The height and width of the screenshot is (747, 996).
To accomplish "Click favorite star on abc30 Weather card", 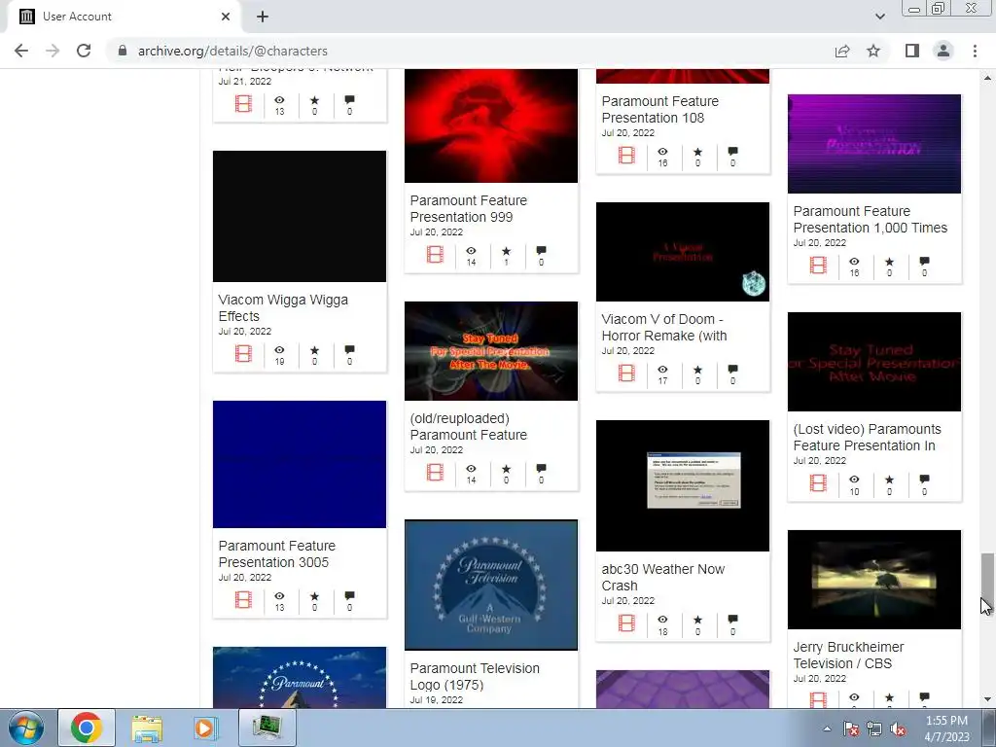I will click(697, 620).
